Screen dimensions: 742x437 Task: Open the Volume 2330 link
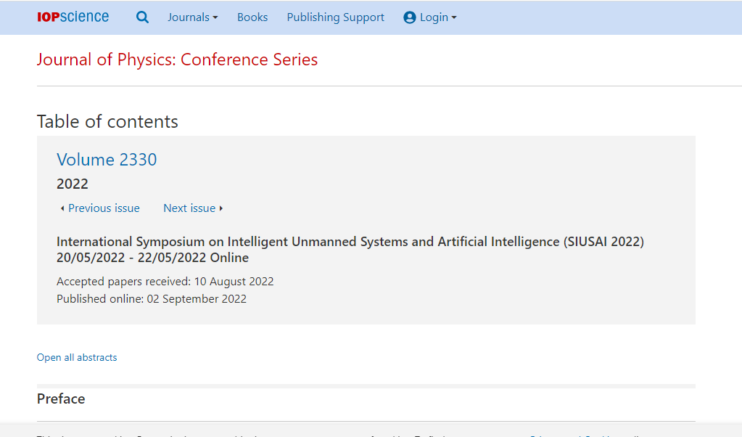tap(107, 160)
